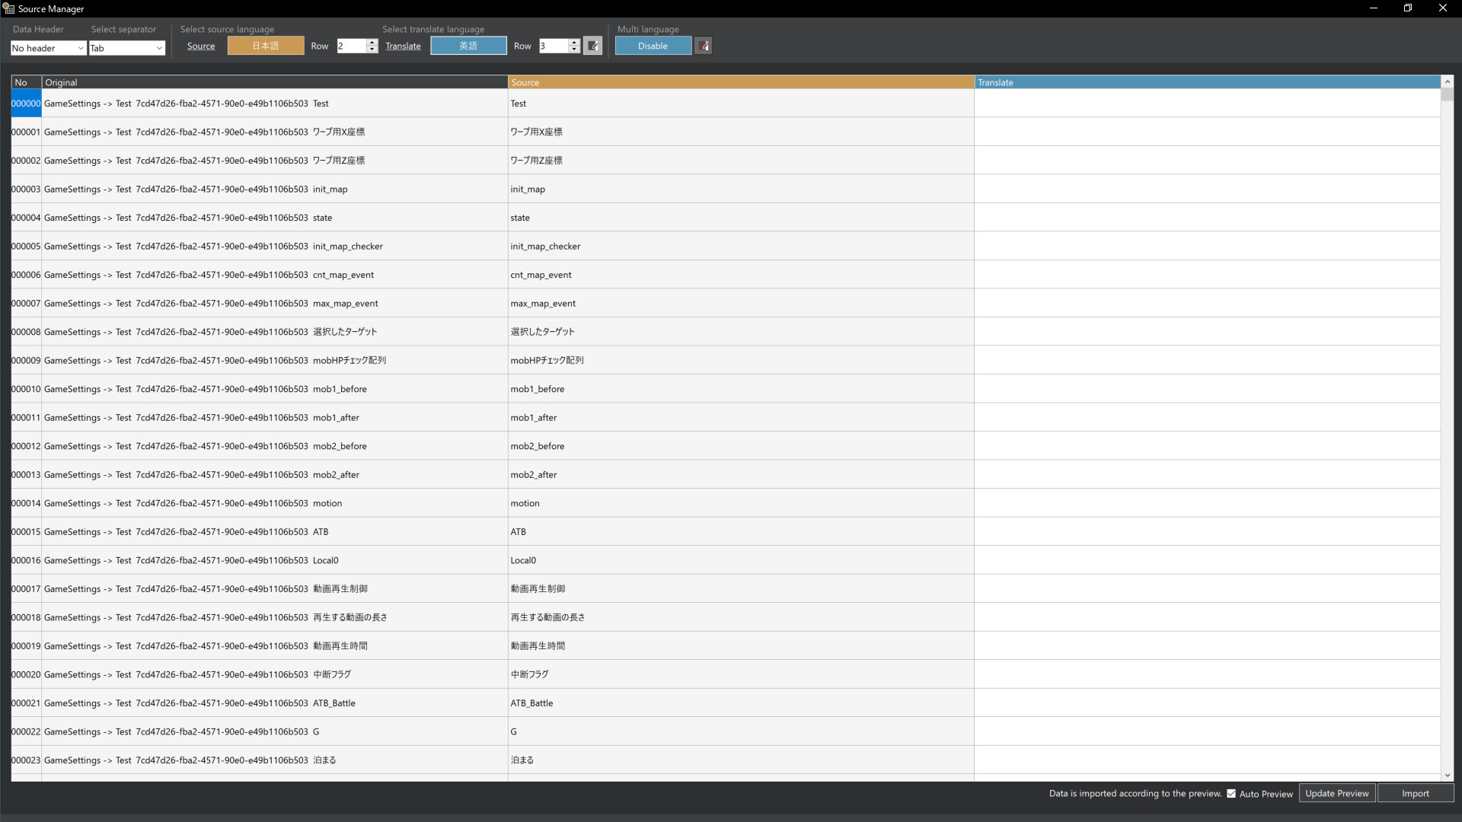Click the scrollbar up arrow
This screenshot has height=822, width=1462.
1448,81
